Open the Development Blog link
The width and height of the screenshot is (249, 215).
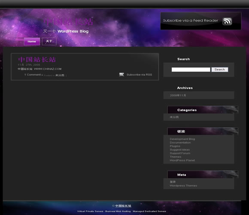pos(182,139)
